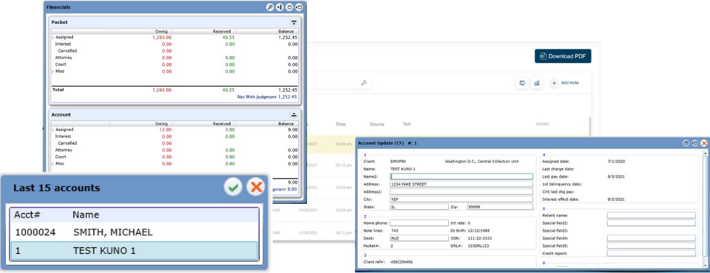Click the screen icon left of chart icon
Image resolution: width=710 pixels, height=273 pixels.
[x=522, y=83]
